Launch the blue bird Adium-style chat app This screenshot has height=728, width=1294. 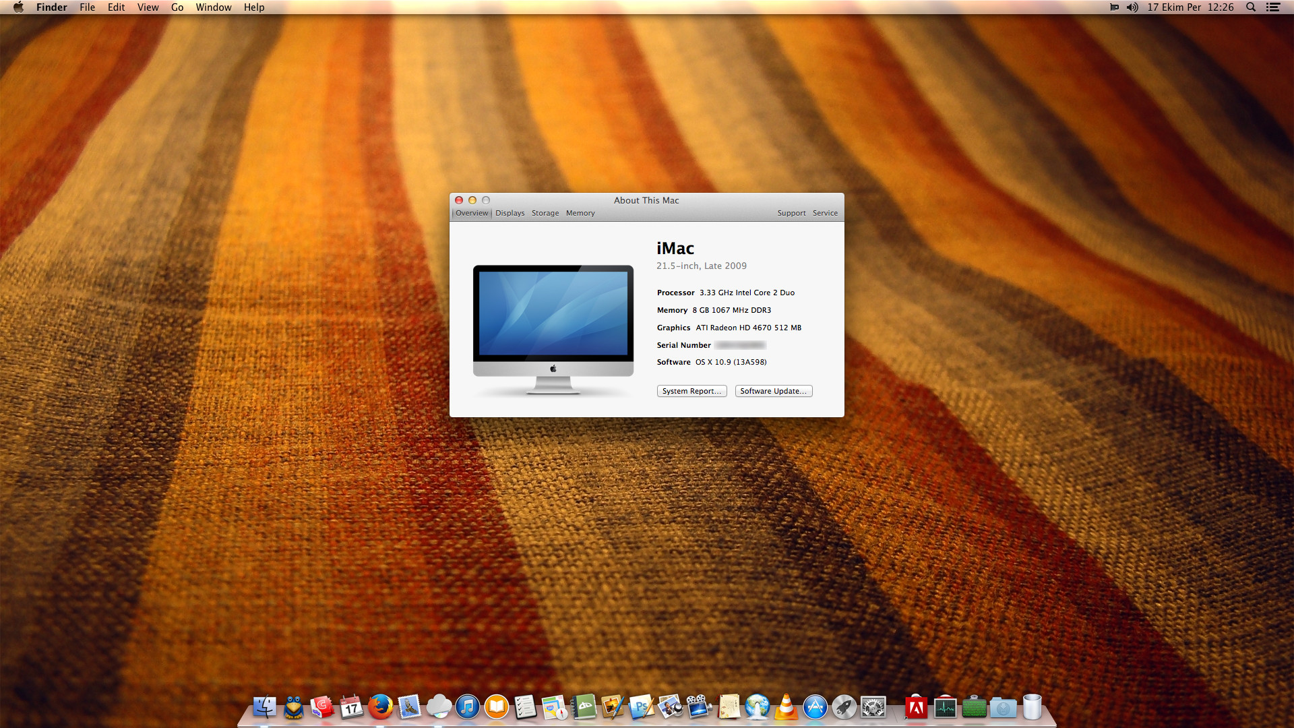293,707
